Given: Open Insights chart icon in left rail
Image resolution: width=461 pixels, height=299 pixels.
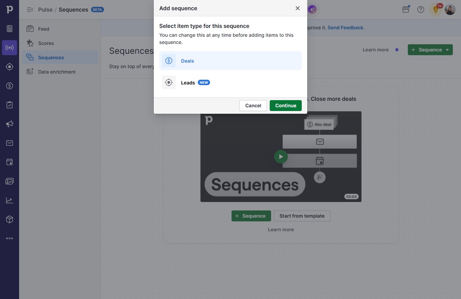Looking at the screenshot, I should [10, 200].
